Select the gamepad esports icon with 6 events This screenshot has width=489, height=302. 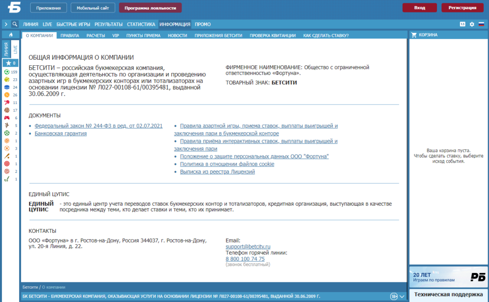coord(7,118)
